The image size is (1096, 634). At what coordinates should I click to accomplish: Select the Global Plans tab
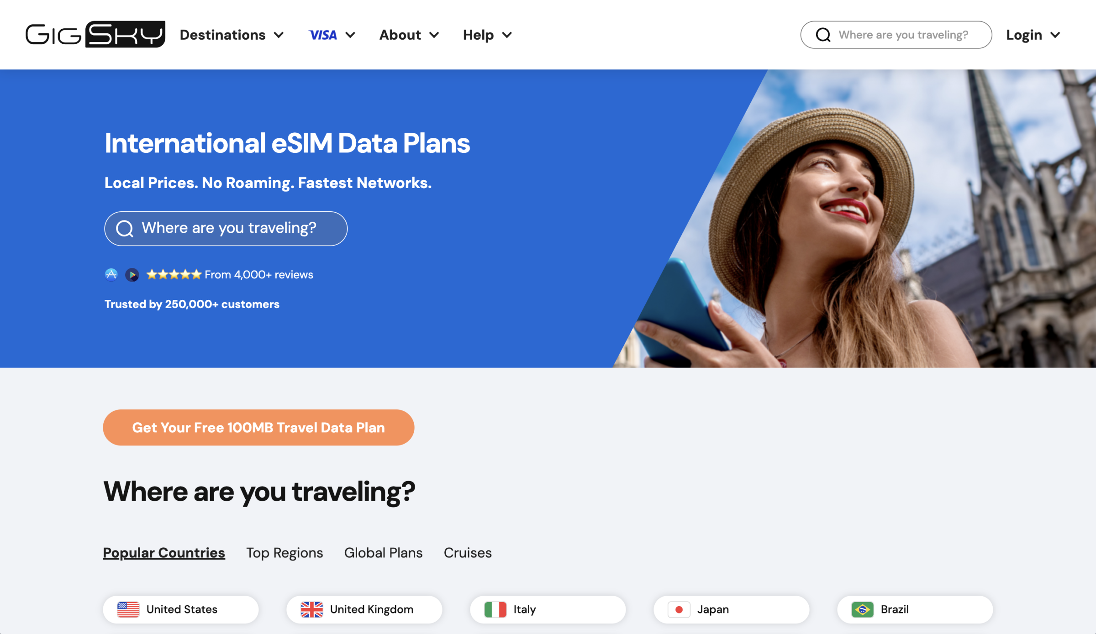(384, 552)
